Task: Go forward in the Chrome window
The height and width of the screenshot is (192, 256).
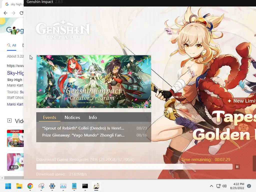Action: pos(13,13)
